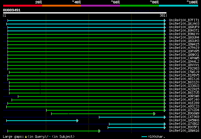Click the green alignment bar for B9G6W9
Screen dimensions: 201x139
103,114
